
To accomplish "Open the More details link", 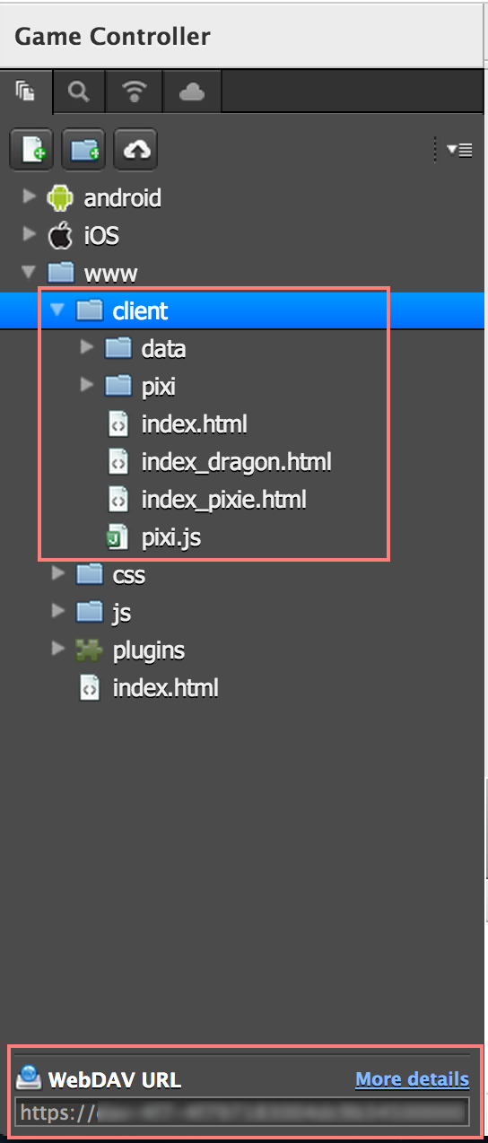I will coord(412,1078).
